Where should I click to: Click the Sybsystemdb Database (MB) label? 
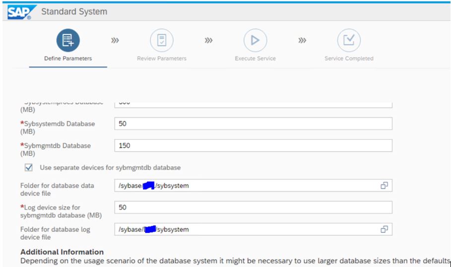[x=58, y=127]
